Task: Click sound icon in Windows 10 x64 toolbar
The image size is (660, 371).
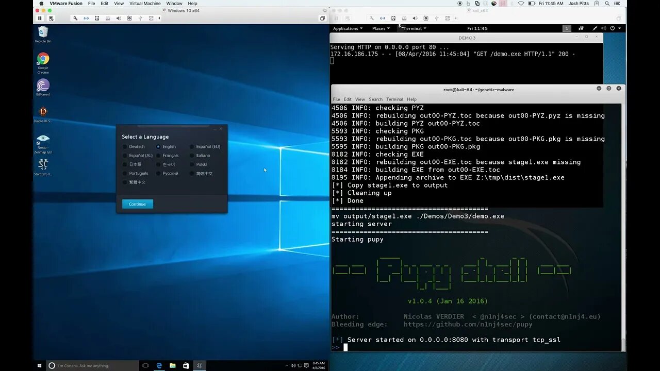Action: (119, 18)
